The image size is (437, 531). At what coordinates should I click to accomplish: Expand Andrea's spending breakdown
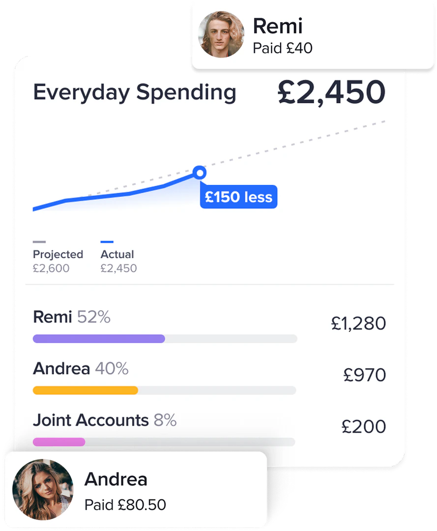click(x=81, y=369)
